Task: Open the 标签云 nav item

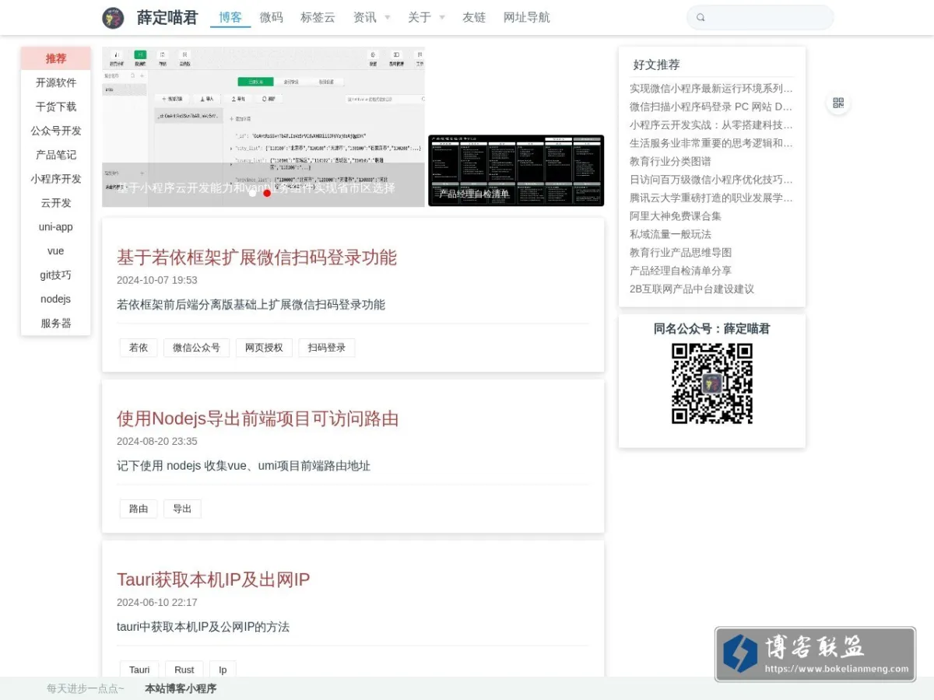Action: (318, 17)
